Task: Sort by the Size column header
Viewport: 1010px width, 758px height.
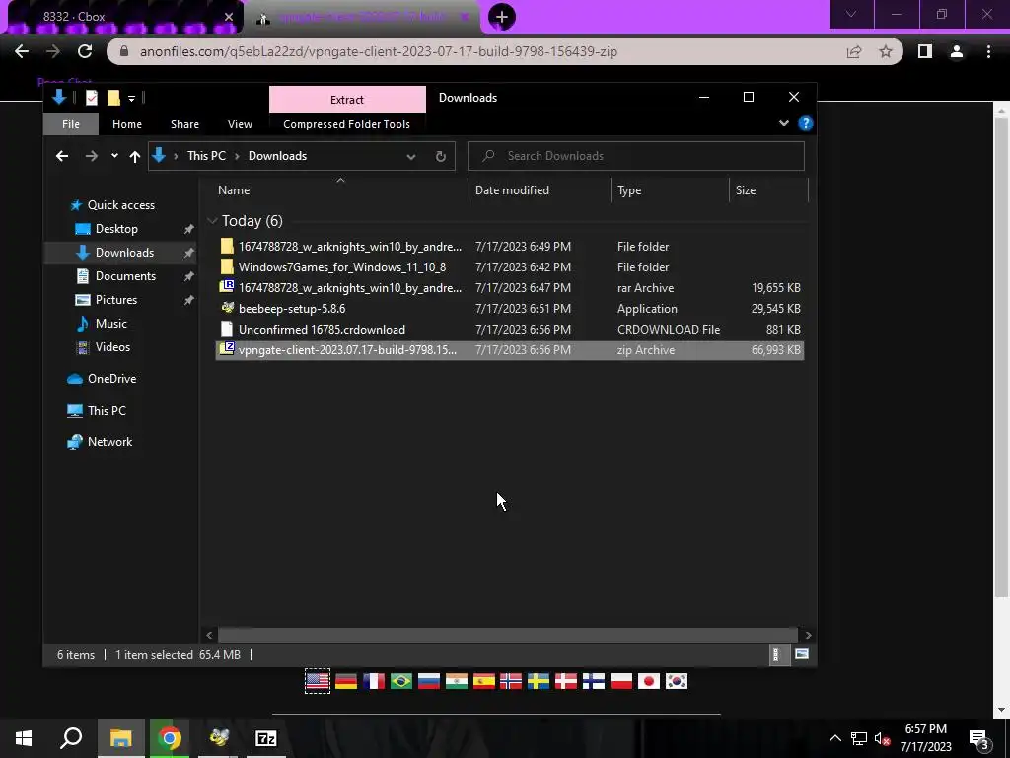Action: point(746,190)
